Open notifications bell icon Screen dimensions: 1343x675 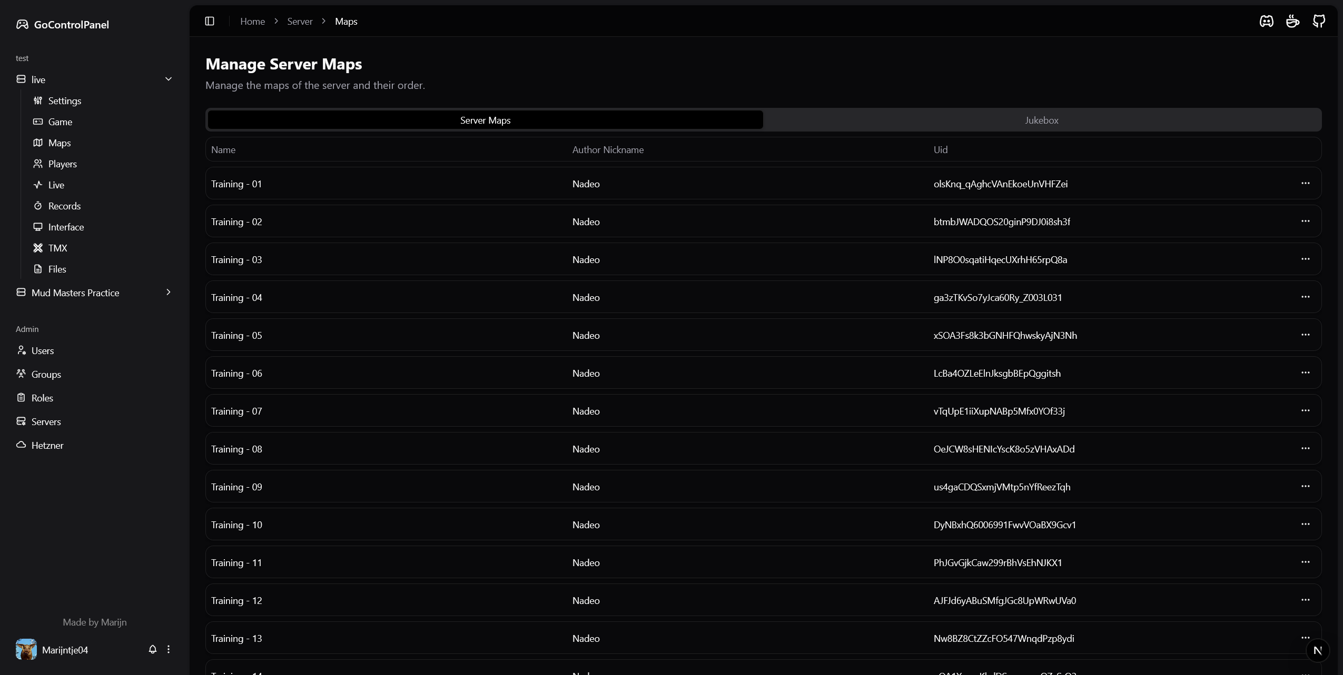pyautogui.click(x=153, y=649)
